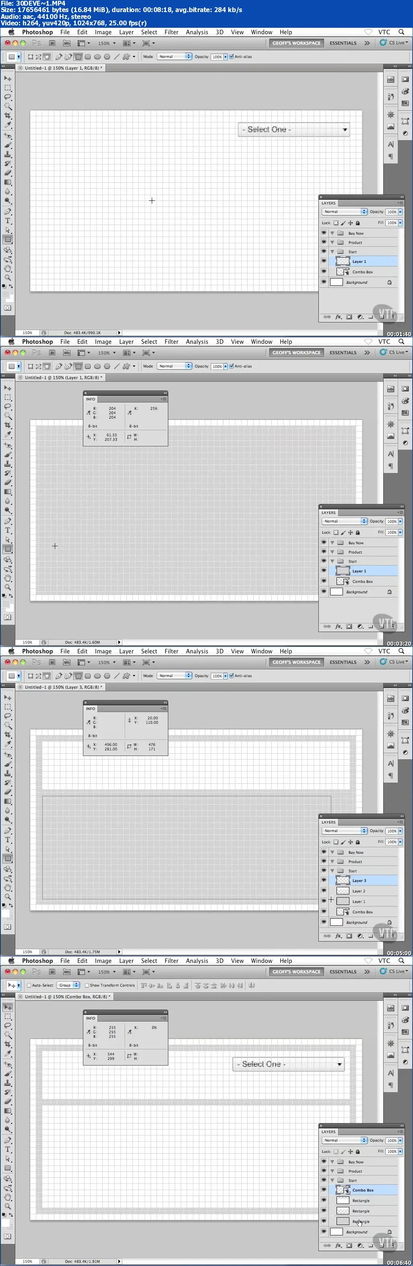Open Auto-Select Group dropdown
The image size is (413, 1266).
pos(68,985)
